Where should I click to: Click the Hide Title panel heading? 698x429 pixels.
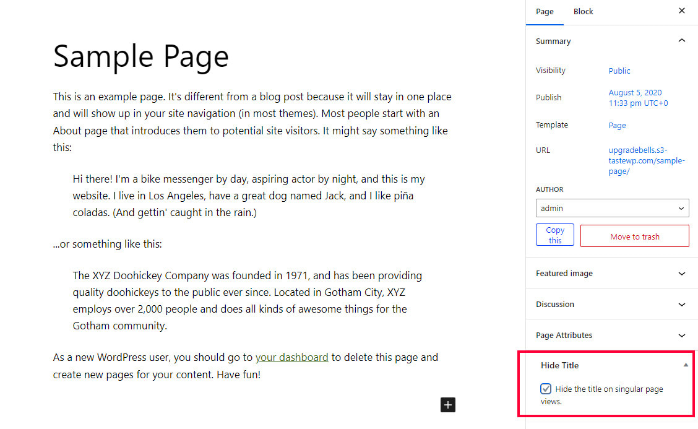[559, 365]
